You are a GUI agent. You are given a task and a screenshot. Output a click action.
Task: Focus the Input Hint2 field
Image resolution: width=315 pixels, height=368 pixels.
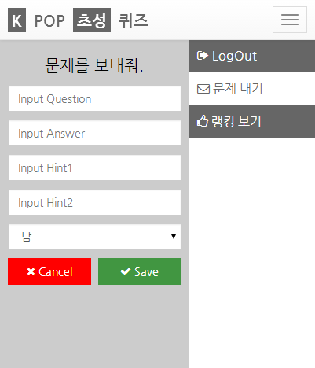(x=94, y=202)
